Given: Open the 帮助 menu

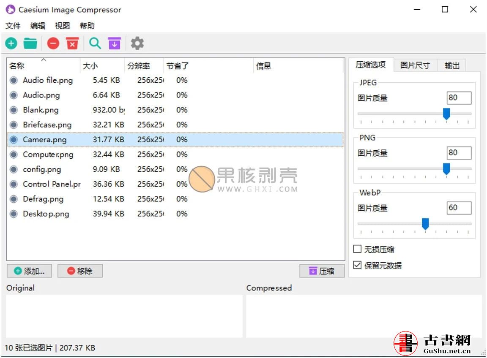Looking at the screenshot, I should (x=87, y=26).
